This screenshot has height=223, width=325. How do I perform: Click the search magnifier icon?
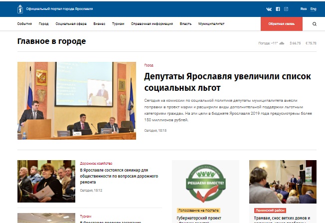click(315, 24)
